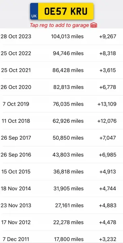Select the 11 Oct 2018 date
The height and width of the screenshot is (243, 123).
[x=16, y=121]
